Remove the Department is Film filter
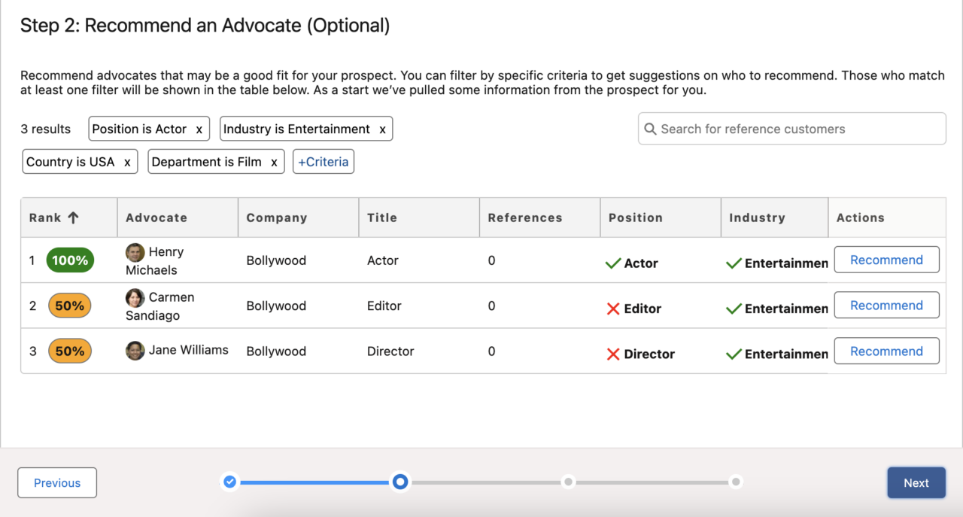This screenshot has height=517, width=963. [274, 162]
